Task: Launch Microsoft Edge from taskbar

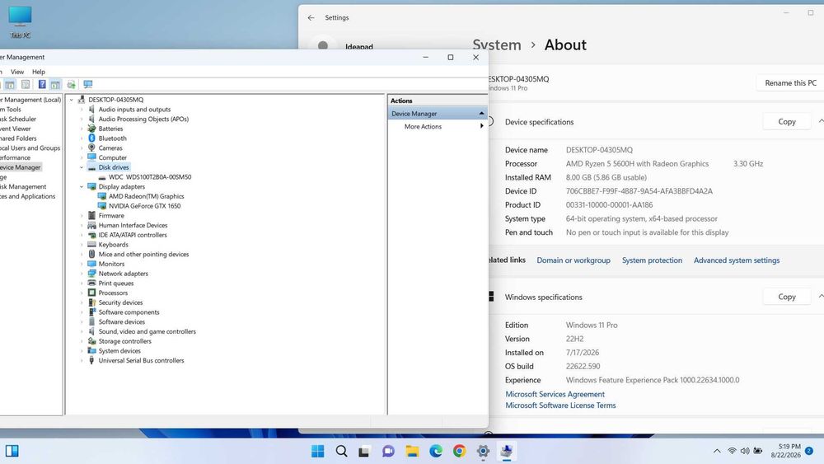Action: 436,451
